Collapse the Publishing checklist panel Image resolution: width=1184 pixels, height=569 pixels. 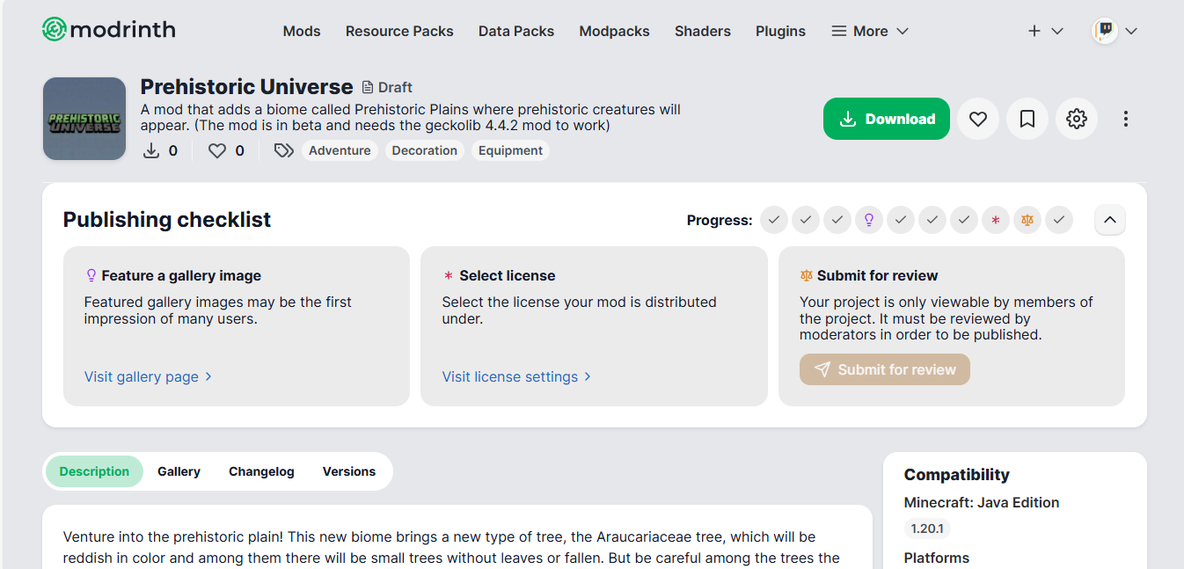(x=1110, y=220)
